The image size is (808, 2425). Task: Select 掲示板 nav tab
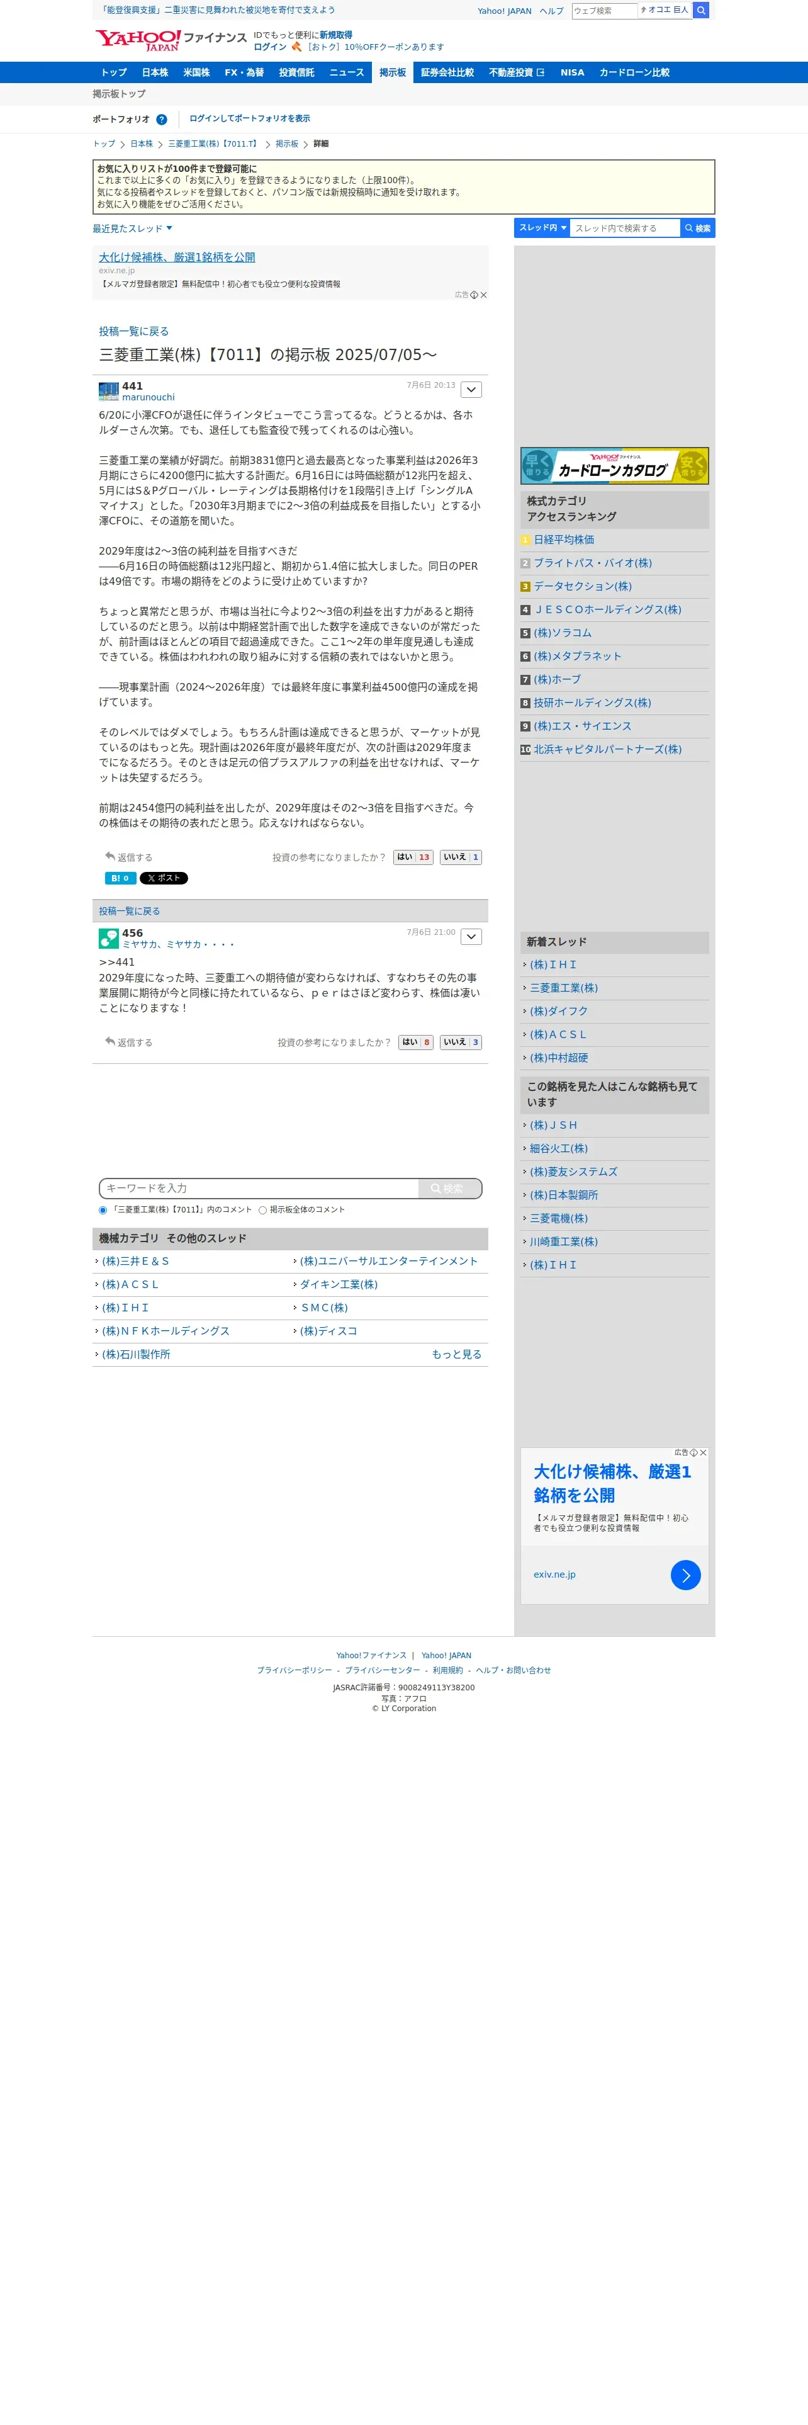(392, 72)
